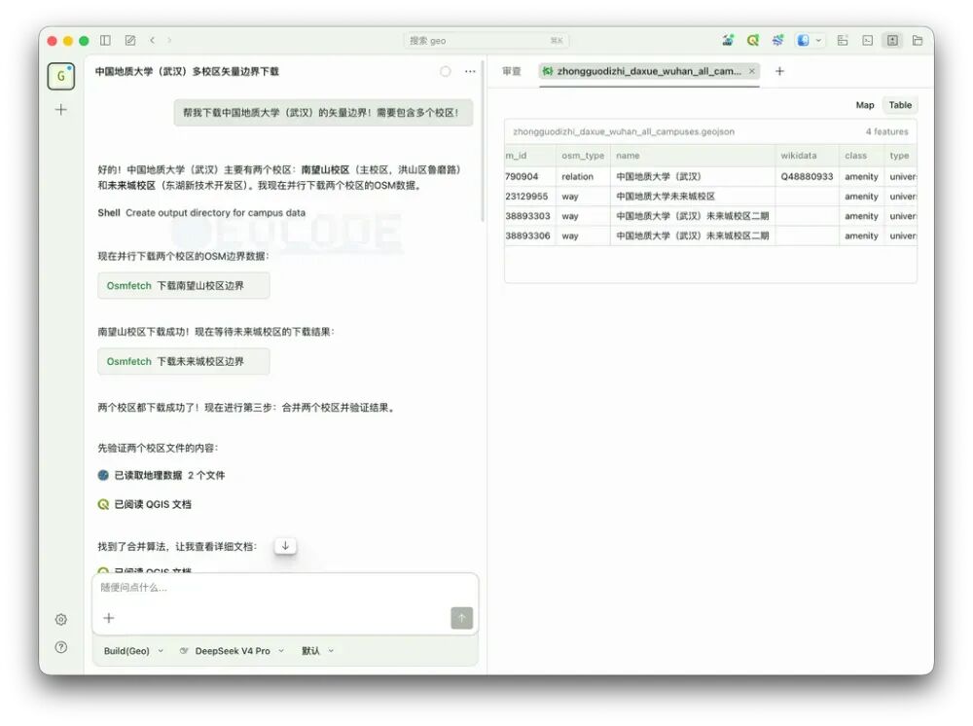
Task: Open the DeepSeek V4 Pro model dropdown
Action: (233, 651)
